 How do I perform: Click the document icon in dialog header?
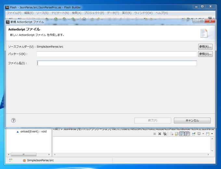204,33
